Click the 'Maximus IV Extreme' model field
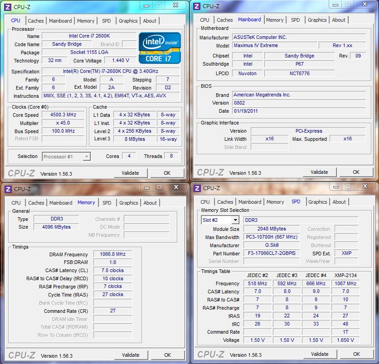This screenshot has height=364, width=379. pos(275,45)
